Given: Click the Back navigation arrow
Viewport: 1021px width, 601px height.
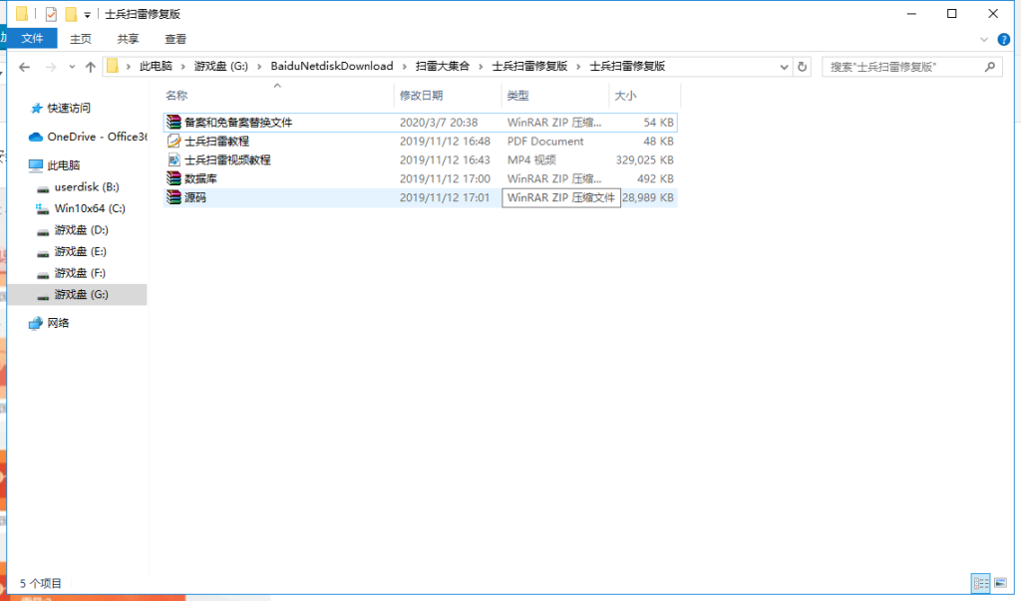Looking at the screenshot, I should (24, 67).
